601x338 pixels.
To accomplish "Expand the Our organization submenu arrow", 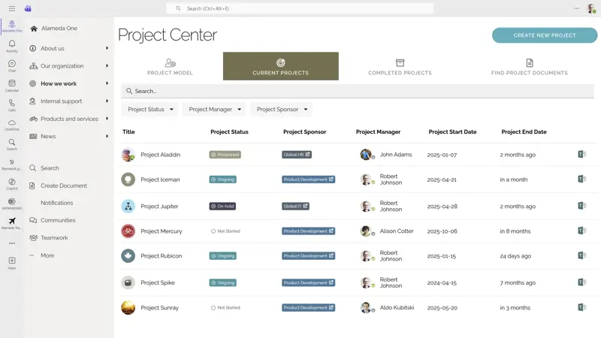I will [x=107, y=66].
